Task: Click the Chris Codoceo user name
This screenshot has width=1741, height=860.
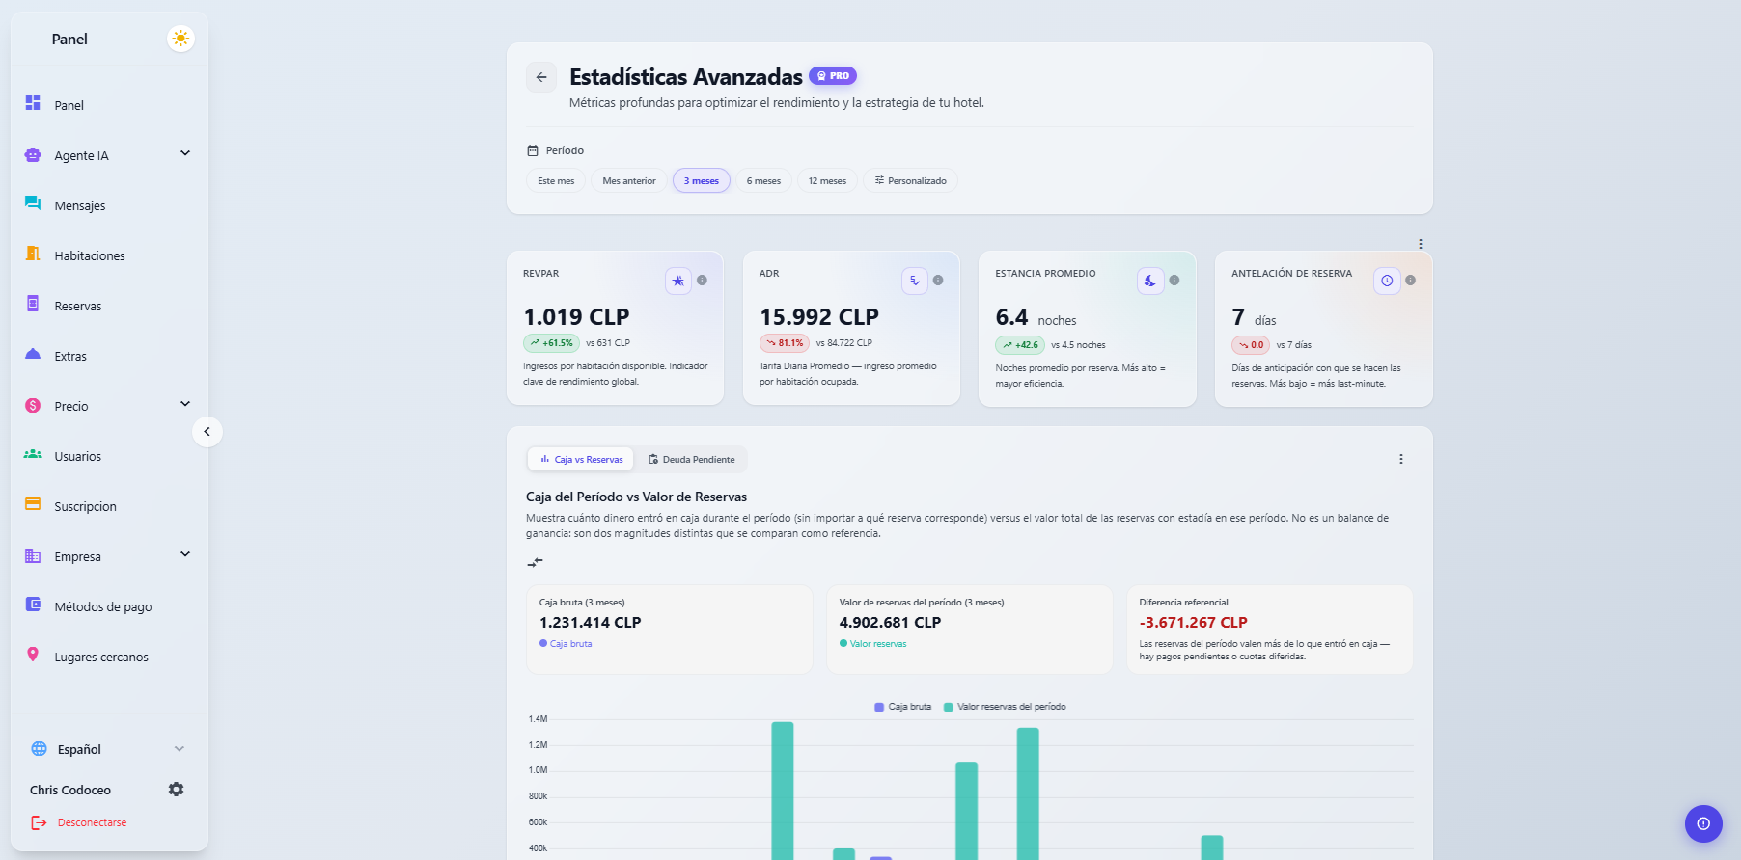Action: [70, 790]
